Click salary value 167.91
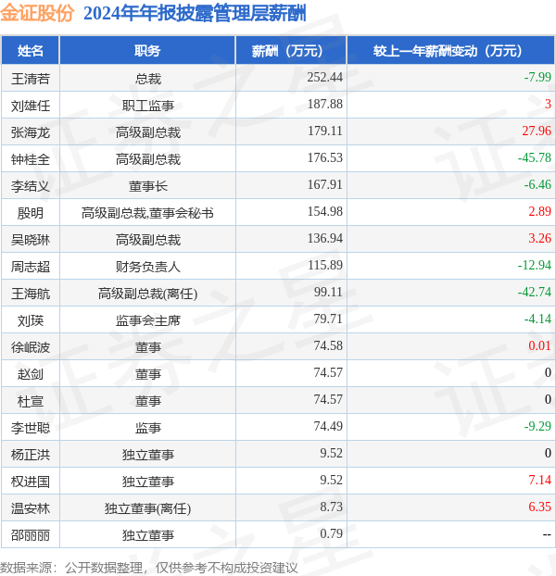The image size is (556, 576). (x=325, y=184)
